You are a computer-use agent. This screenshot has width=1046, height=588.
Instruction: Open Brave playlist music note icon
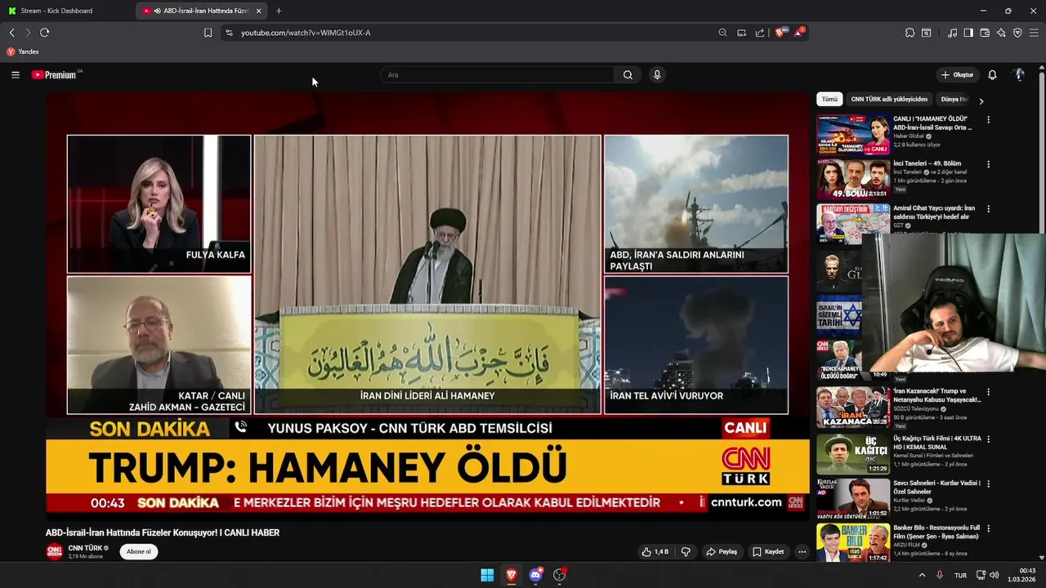click(x=952, y=33)
